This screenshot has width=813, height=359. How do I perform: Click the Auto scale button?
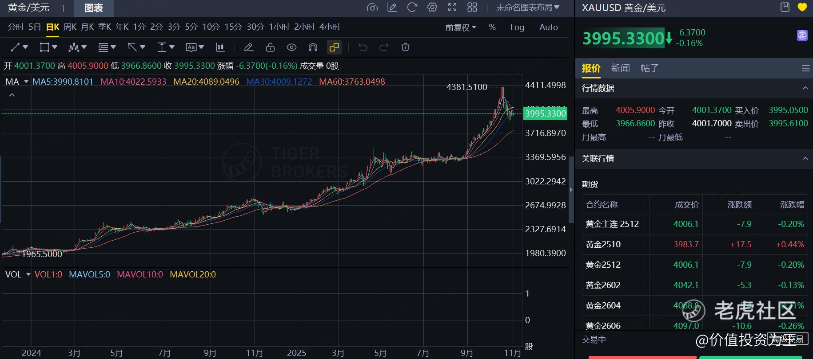coord(548,27)
